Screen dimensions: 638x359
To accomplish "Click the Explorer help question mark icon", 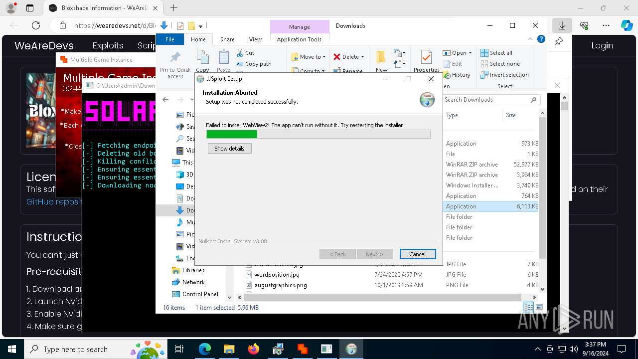I will [541, 39].
